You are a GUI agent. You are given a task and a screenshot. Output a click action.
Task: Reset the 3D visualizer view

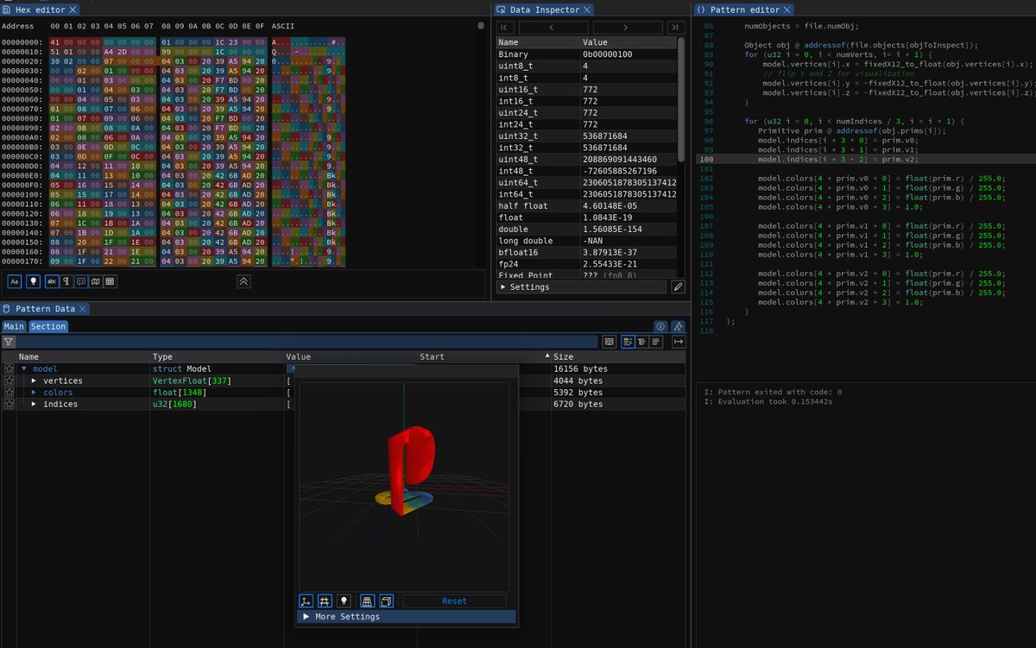click(454, 601)
